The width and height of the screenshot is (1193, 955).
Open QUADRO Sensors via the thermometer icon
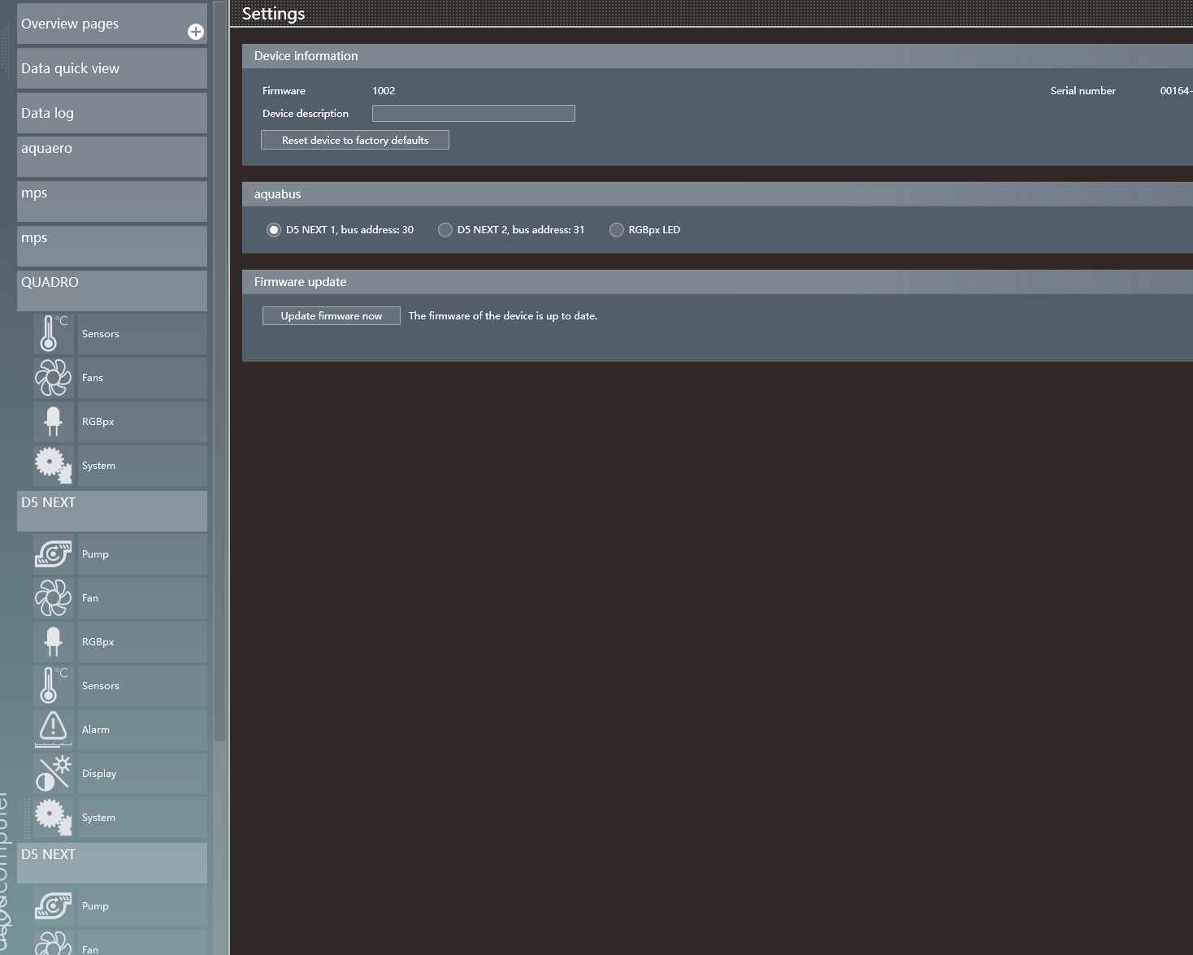(x=53, y=333)
